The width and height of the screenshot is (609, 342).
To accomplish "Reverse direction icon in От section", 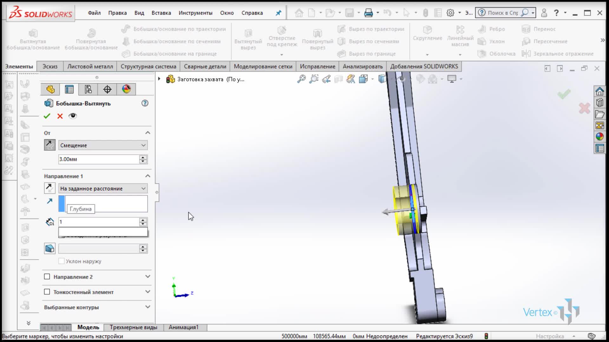I will click(50, 145).
